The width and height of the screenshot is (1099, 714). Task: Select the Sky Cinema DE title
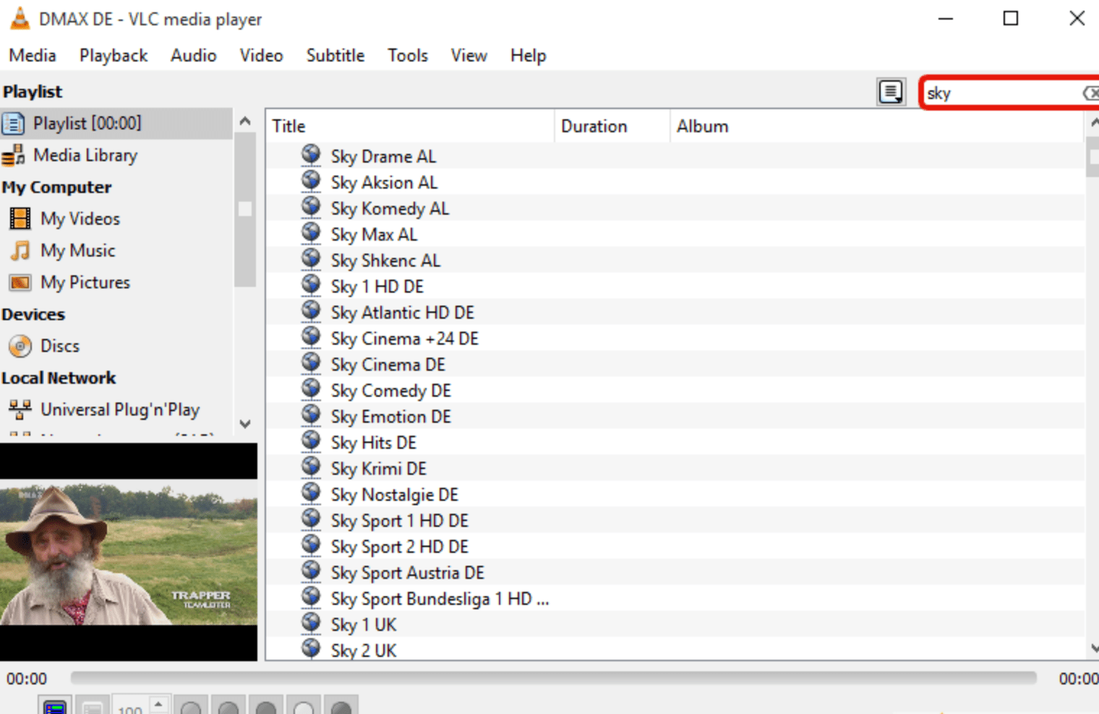coord(388,365)
